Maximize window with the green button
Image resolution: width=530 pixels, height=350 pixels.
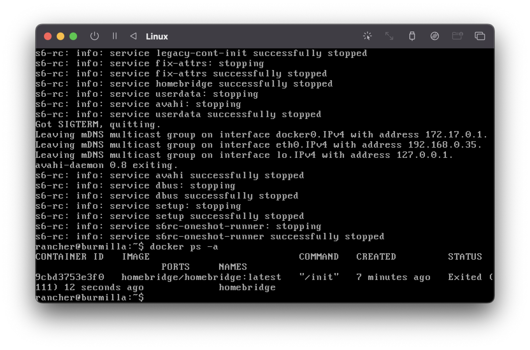(x=73, y=36)
